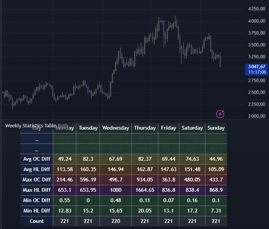Click Saturday's Max OC Diff value 480.05
Screen dimensions: 269x229
(x=192, y=180)
